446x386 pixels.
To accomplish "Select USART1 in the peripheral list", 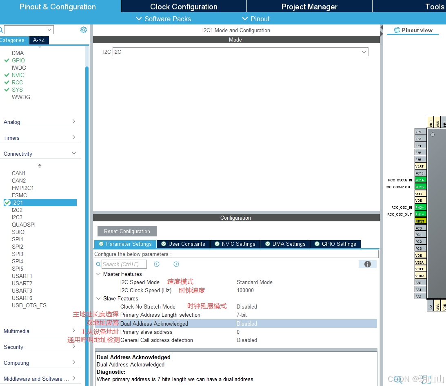I will (x=22, y=276).
